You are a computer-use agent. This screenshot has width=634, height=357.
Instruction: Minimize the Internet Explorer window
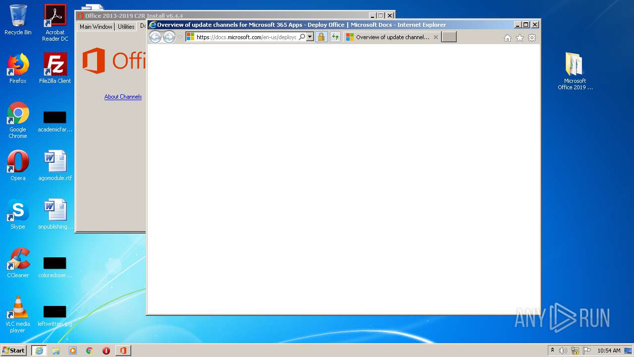[518, 25]
